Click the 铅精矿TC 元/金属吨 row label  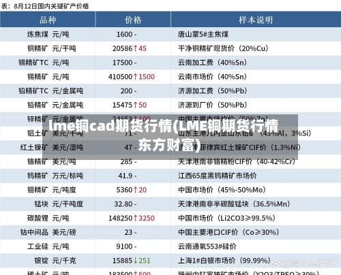click(x=51, y=91)
